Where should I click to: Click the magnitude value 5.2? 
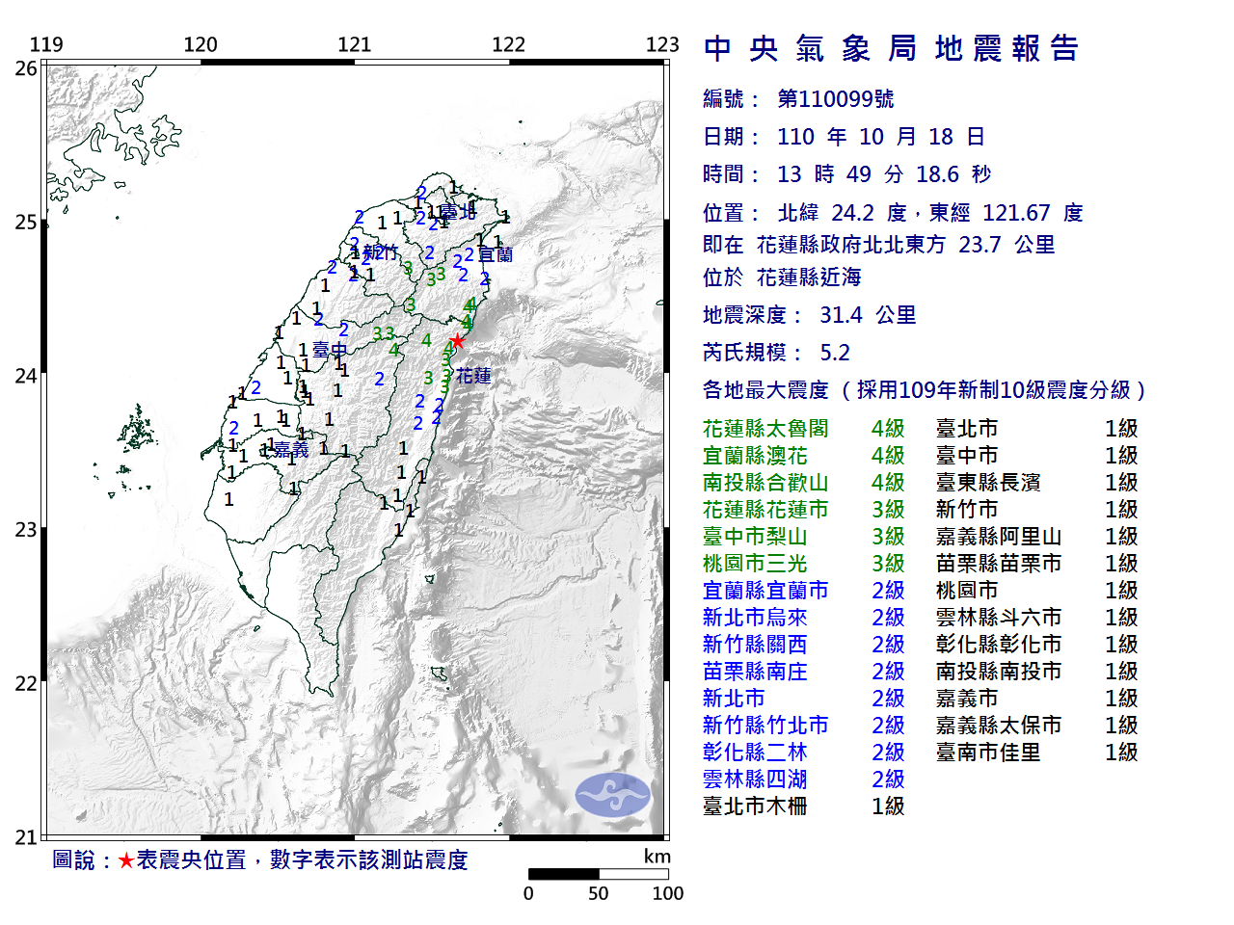pos(835,353)
